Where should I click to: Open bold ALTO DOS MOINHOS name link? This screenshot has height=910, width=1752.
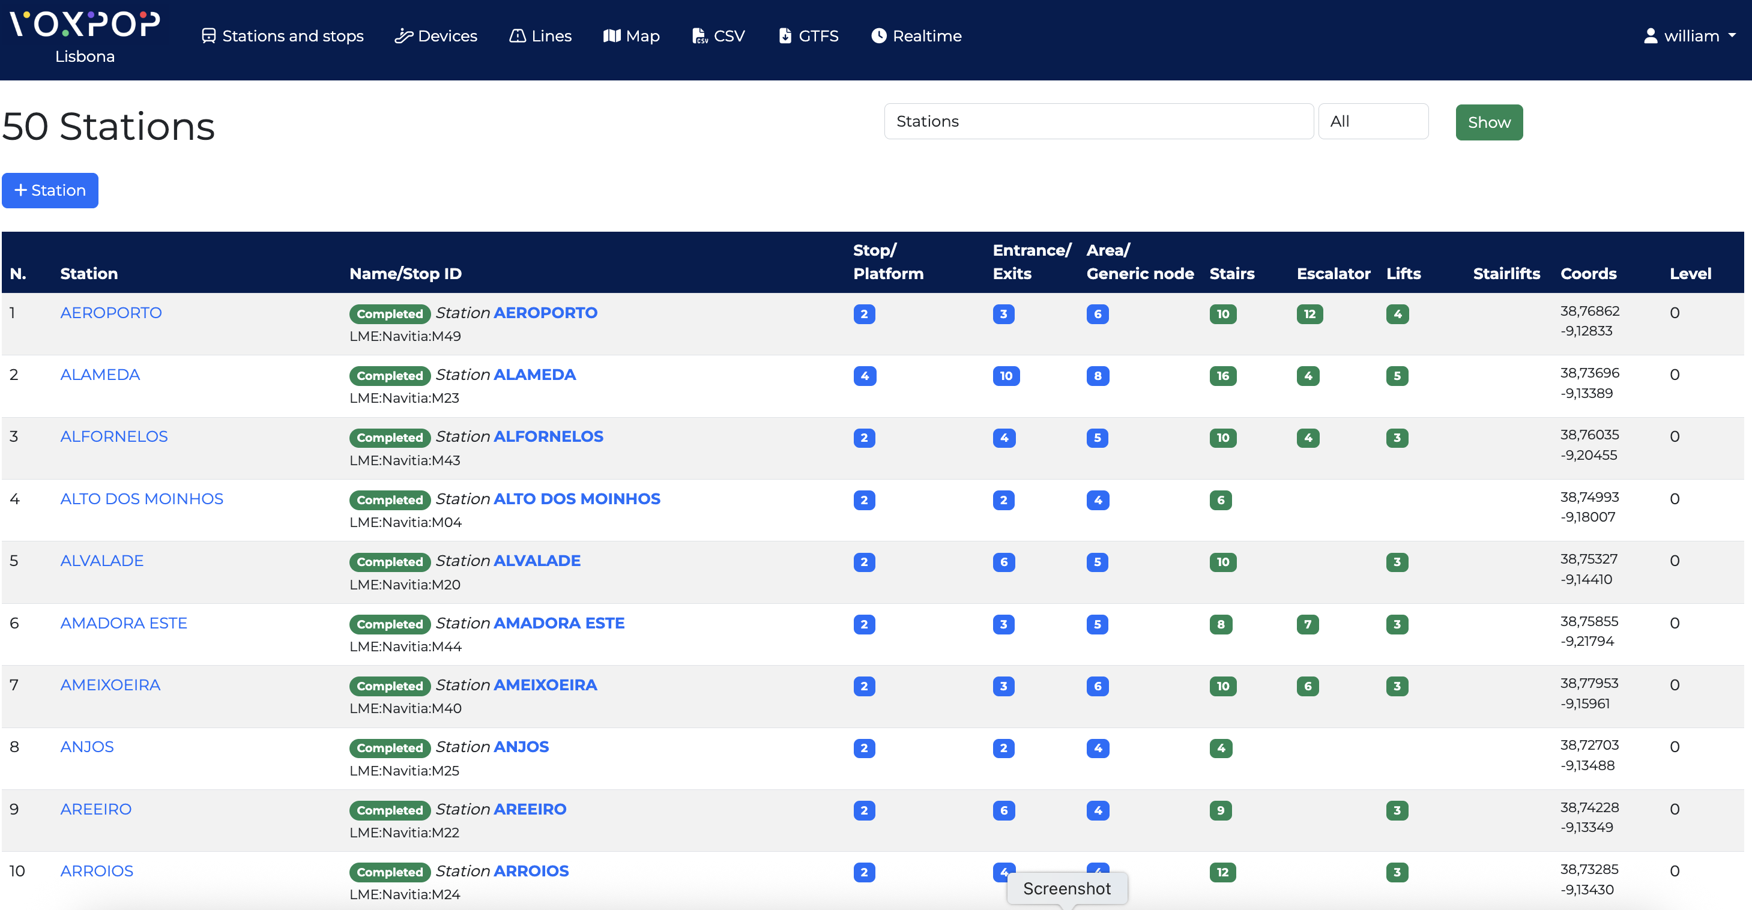tap(576, 499)
